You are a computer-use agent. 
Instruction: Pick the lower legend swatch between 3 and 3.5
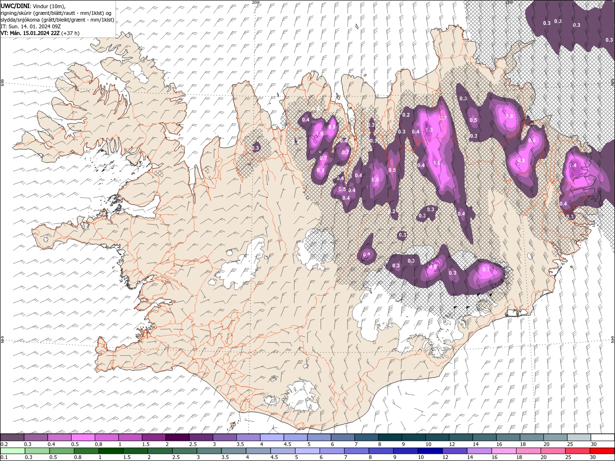click(x=209, y=451)
